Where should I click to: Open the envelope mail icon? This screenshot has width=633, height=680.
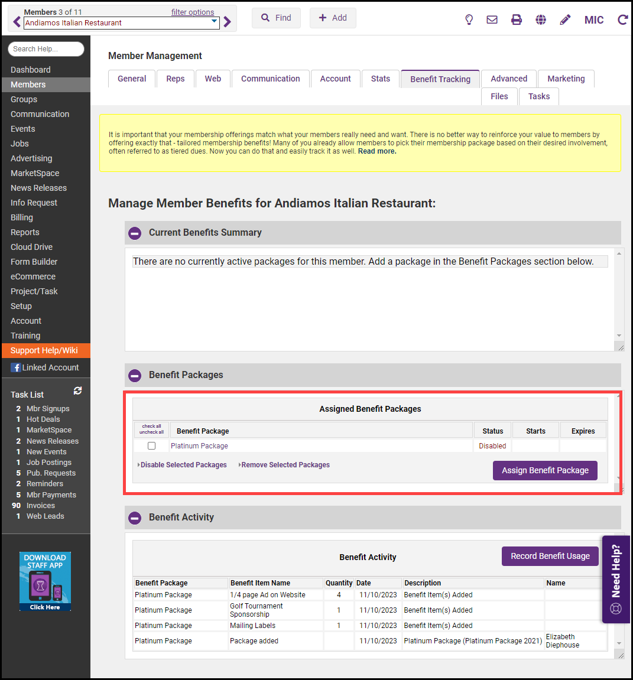pos(492,19)
